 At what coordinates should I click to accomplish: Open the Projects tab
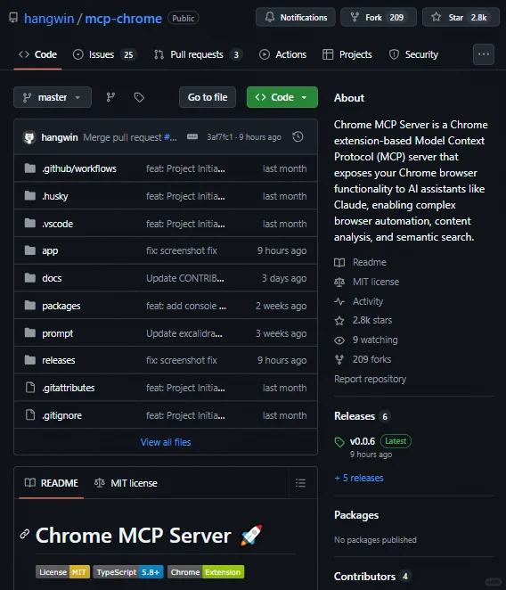pos(347,54)
